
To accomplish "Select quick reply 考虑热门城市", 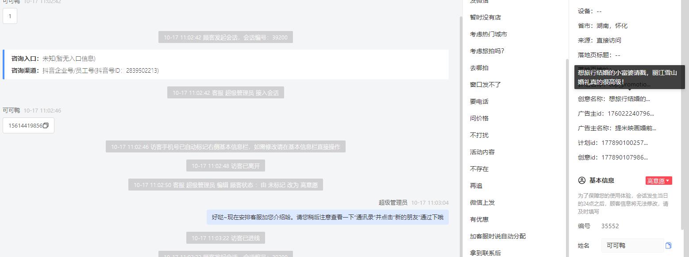I will coord(489,34).
